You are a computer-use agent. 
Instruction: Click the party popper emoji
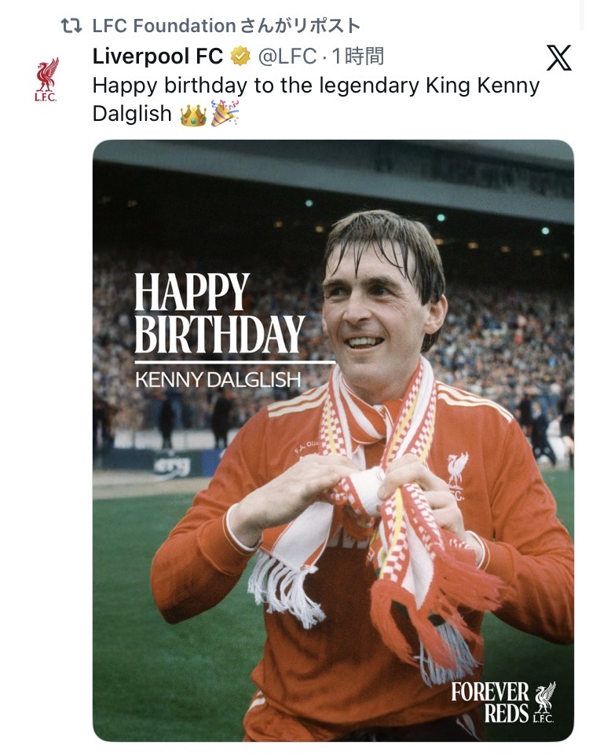pos(225,115)
